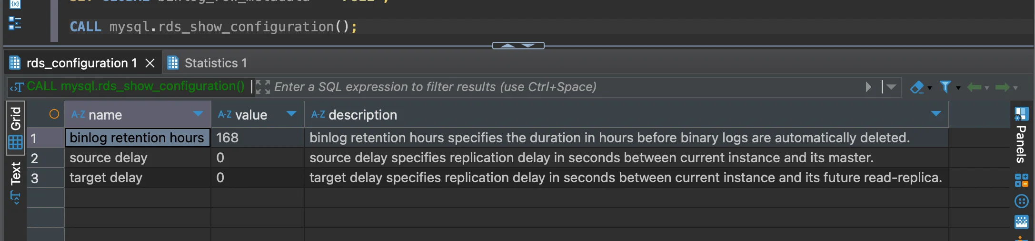Open the value column dropdown arrow
The height and width of the screenshot is (241, 1035).
(291, 114)
